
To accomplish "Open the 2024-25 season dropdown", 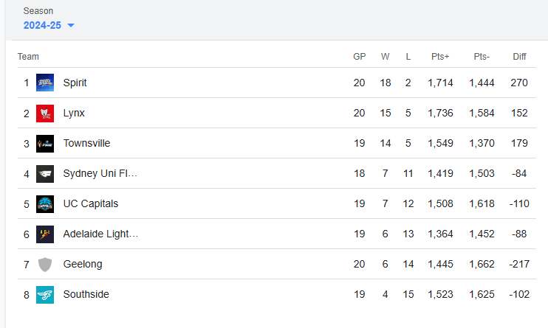I will coord(42,25).
